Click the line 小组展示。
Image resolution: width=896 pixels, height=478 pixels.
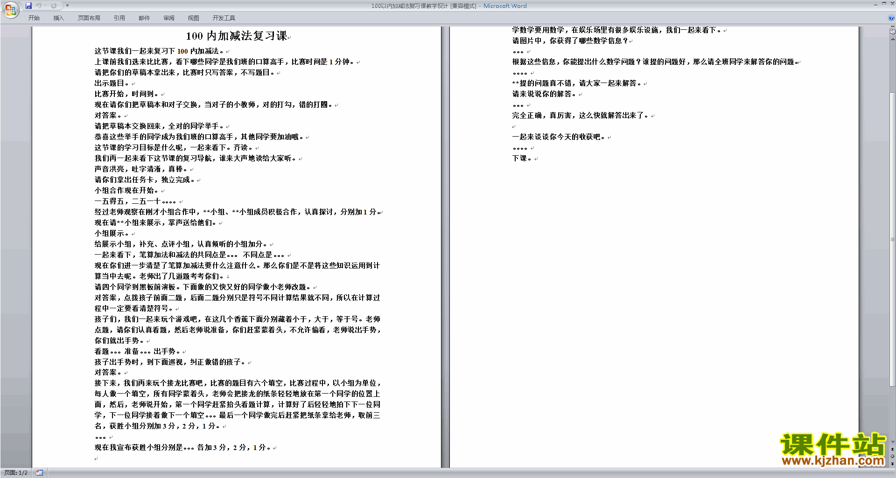point(112,233)
